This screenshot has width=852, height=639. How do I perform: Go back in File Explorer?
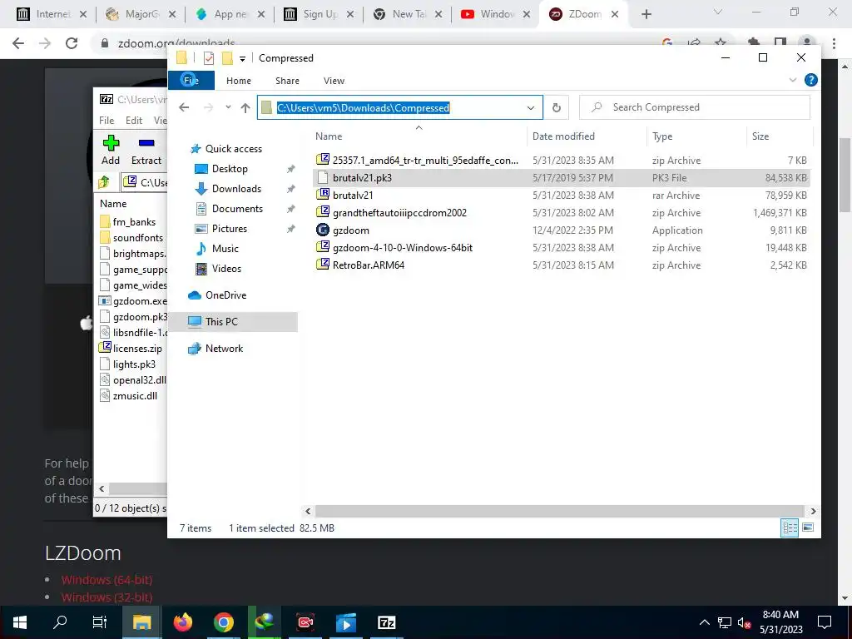pyautogui.click(x=184, y=107)
